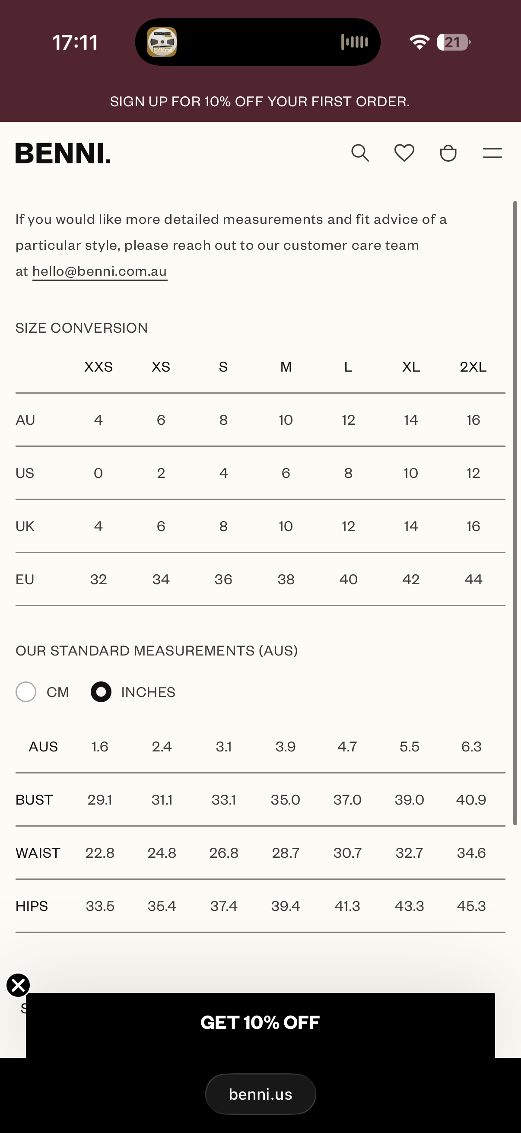Tap the benni.us address pill
The width and height of the screenshot is (521, 1133).
tap(260, 1094)
